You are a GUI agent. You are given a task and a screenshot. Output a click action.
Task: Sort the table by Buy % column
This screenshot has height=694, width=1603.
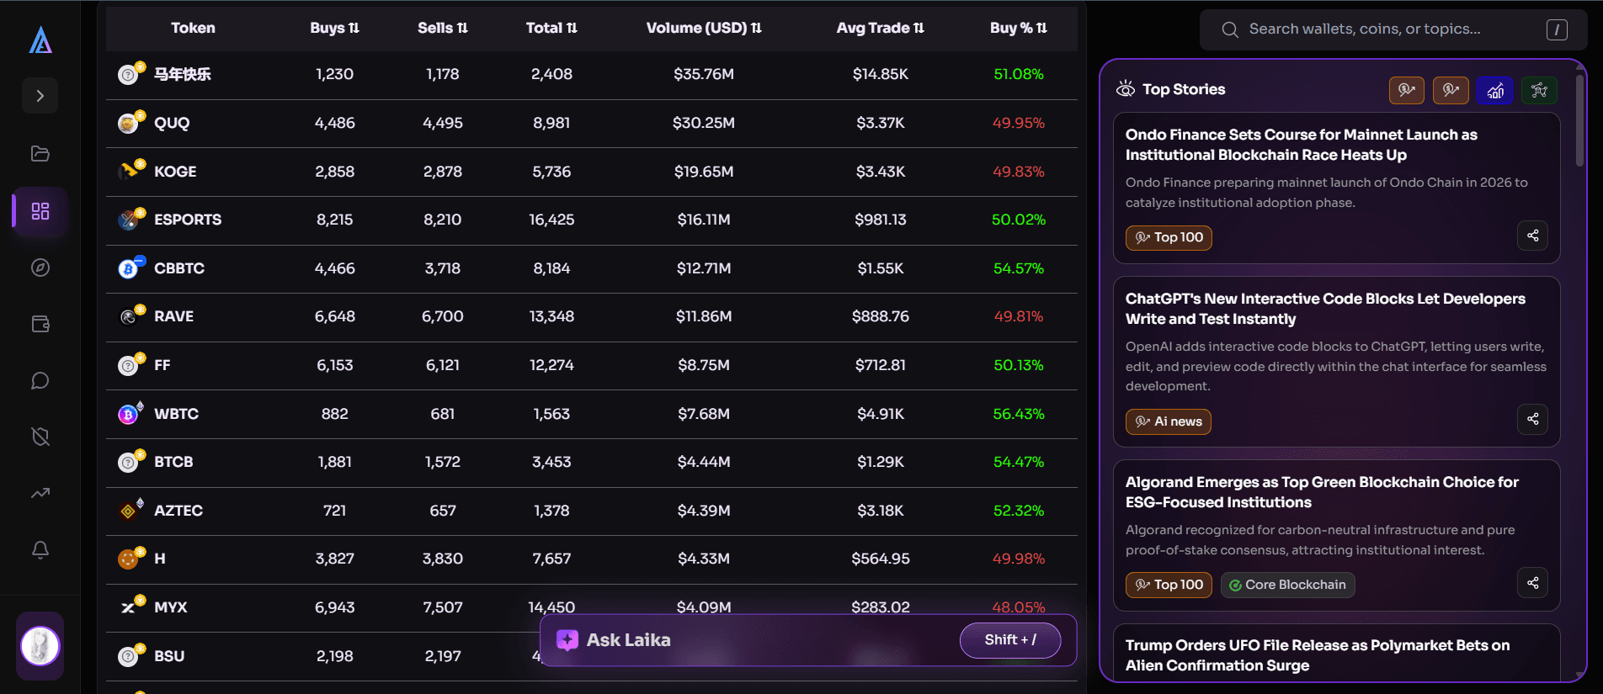tap(1019, 28)
